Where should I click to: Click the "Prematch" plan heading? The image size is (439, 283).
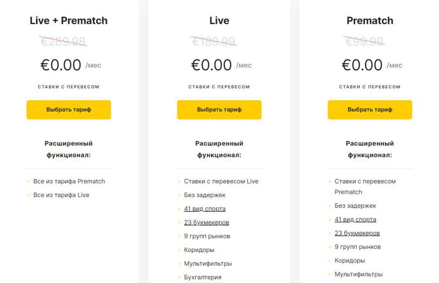point(369,21)
